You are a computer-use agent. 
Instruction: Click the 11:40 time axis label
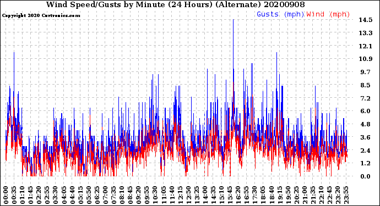[x=172, y=195]
